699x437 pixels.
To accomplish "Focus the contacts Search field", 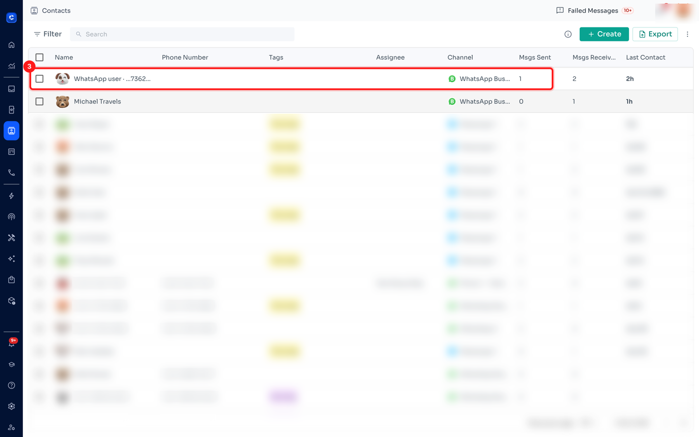I will [182, 34].
